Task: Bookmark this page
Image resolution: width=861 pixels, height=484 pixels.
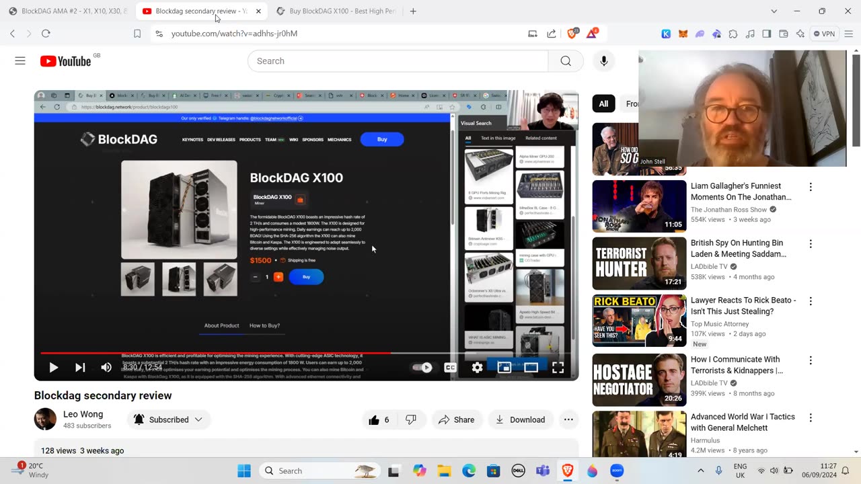Action: point(137,34)
